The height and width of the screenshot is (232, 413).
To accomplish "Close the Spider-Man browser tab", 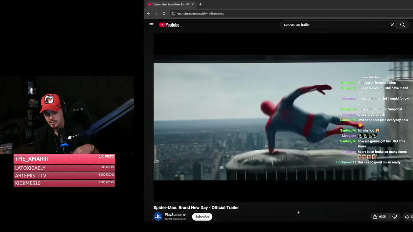I will 193,5.
